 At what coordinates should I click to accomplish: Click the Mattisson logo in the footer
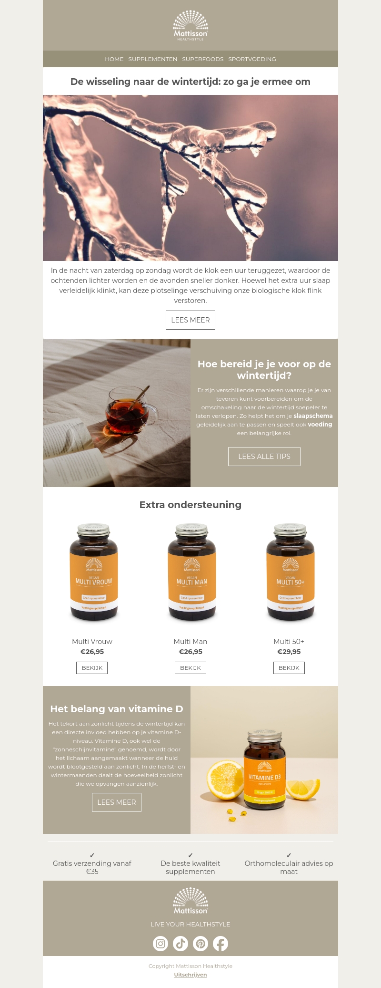click(x=190, y=901)
